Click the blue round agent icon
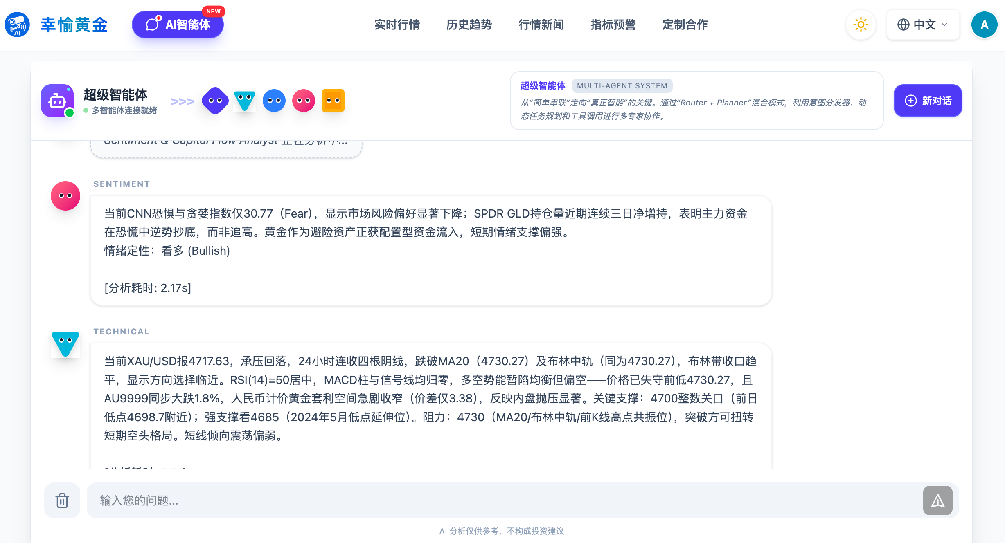1005x543 pixels. pyautogui.click(x=274, y=101)
